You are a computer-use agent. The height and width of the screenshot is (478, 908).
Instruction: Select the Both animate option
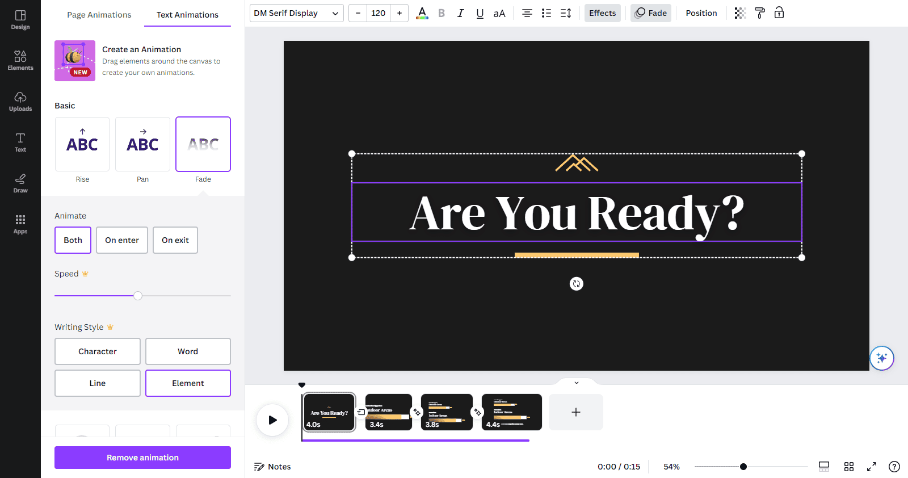tap(73, 240)
